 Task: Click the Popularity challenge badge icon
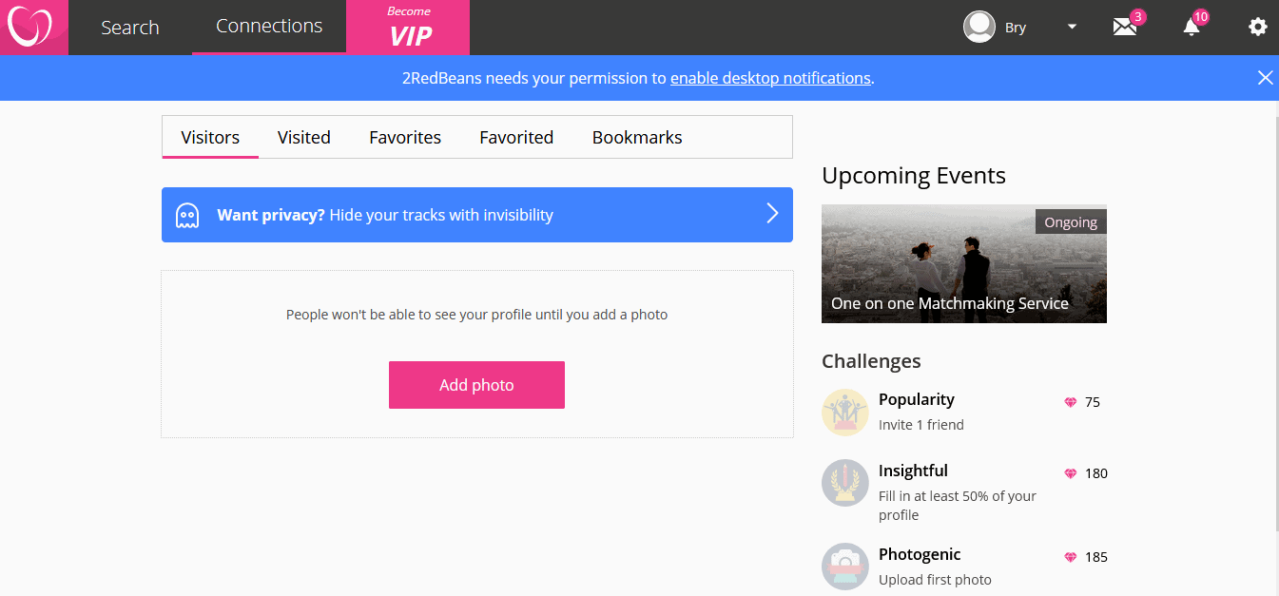click(845, 413)
